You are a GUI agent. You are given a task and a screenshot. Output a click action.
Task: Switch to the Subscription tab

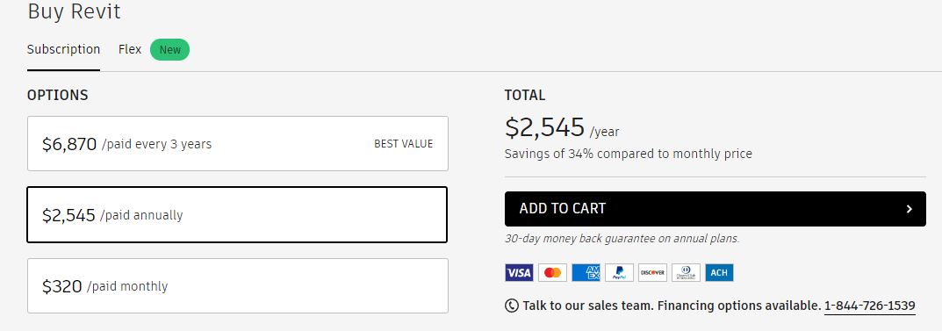pyautogui.click(x=64, y=49)
